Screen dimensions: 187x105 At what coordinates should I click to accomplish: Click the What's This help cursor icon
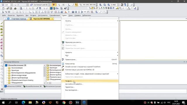click(x=65, y=8)
